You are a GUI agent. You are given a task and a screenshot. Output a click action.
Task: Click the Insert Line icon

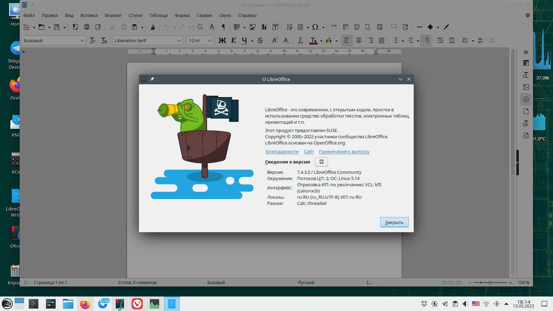tap(420, 27)
